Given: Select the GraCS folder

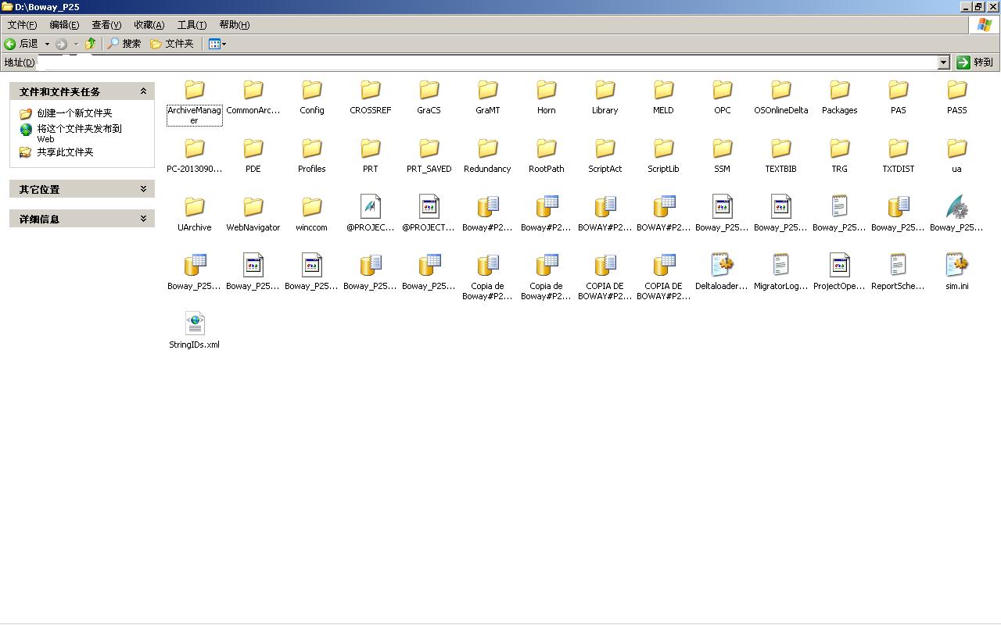Looking at the screenshot, I should pos(429,98).
